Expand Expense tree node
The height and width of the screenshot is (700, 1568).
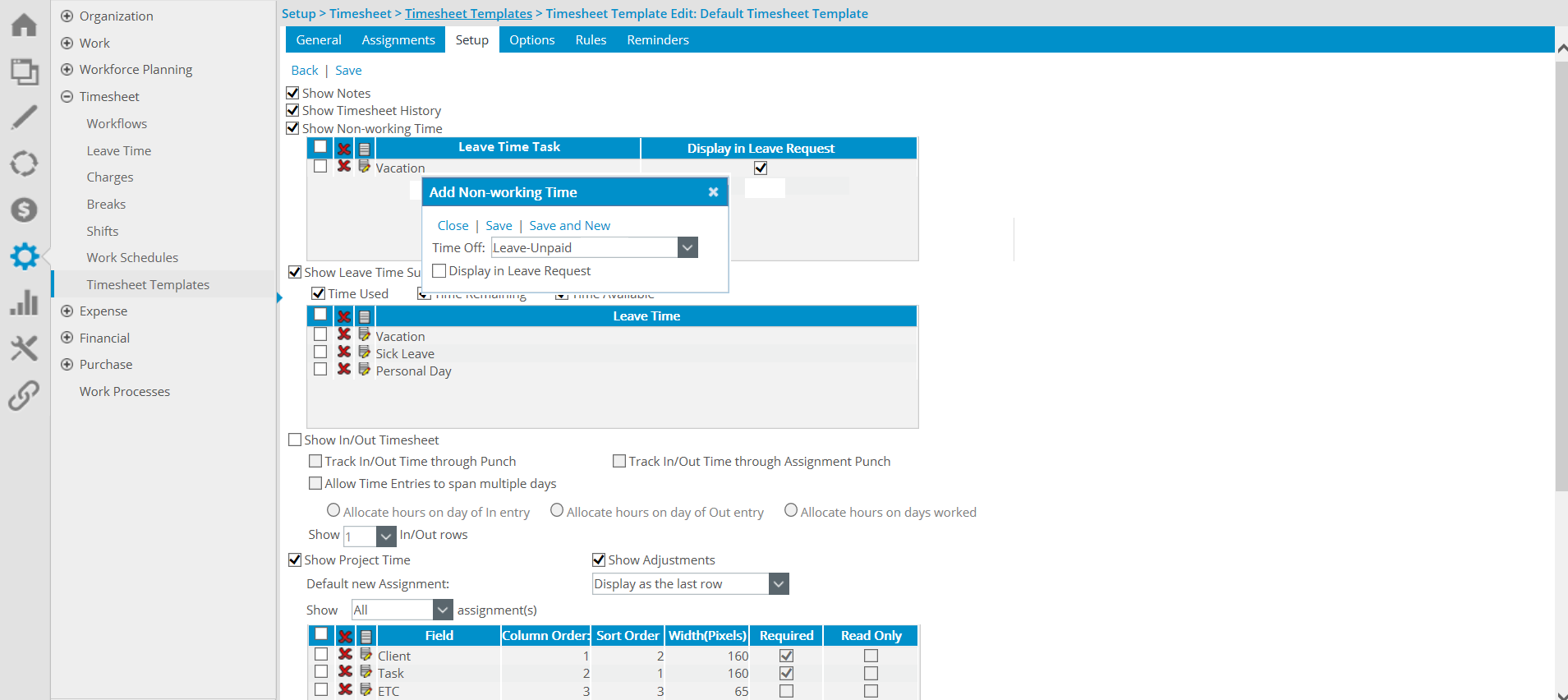click(x=67, y=311)
